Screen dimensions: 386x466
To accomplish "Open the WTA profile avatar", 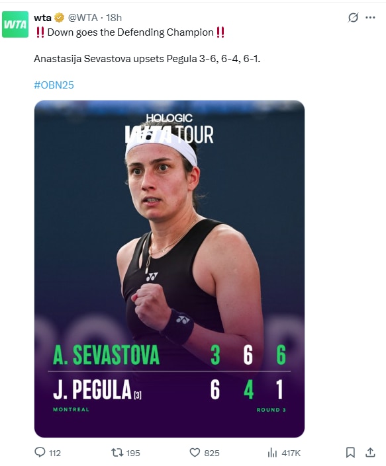I will coord(15,24).
